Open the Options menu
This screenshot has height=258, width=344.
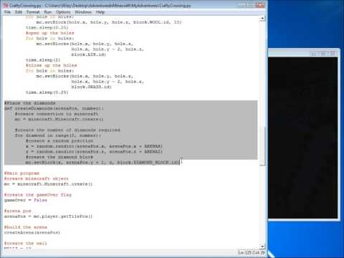tap(63, 12)
